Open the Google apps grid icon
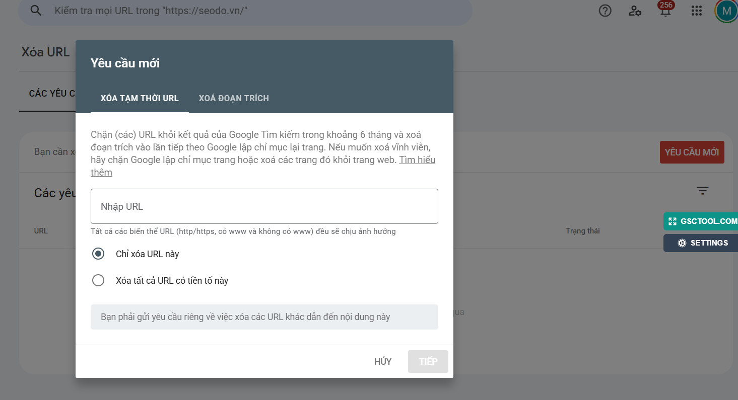 [697, 11]
